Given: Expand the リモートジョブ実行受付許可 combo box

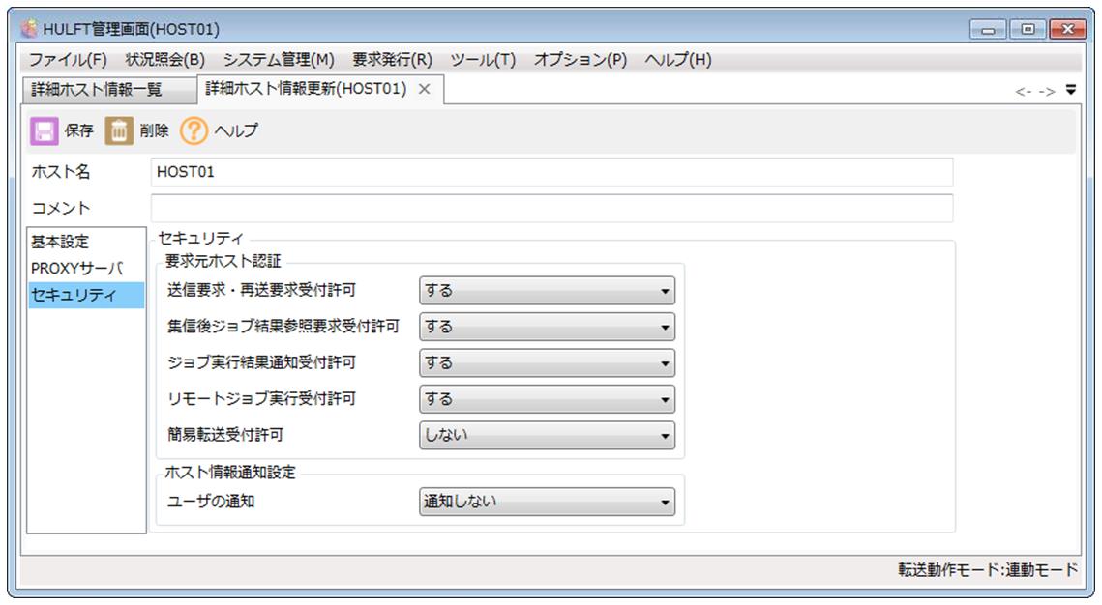Looking at the screenshot, I should pos(547,398).
